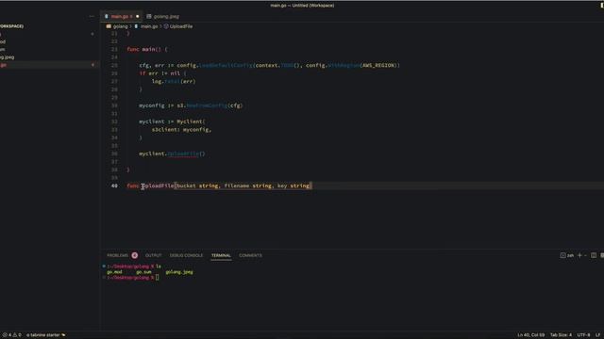Click the s3.NewFromConfig(cfg) call
Image resolution: width=604 pixels, height=339 pixels.
210,105
